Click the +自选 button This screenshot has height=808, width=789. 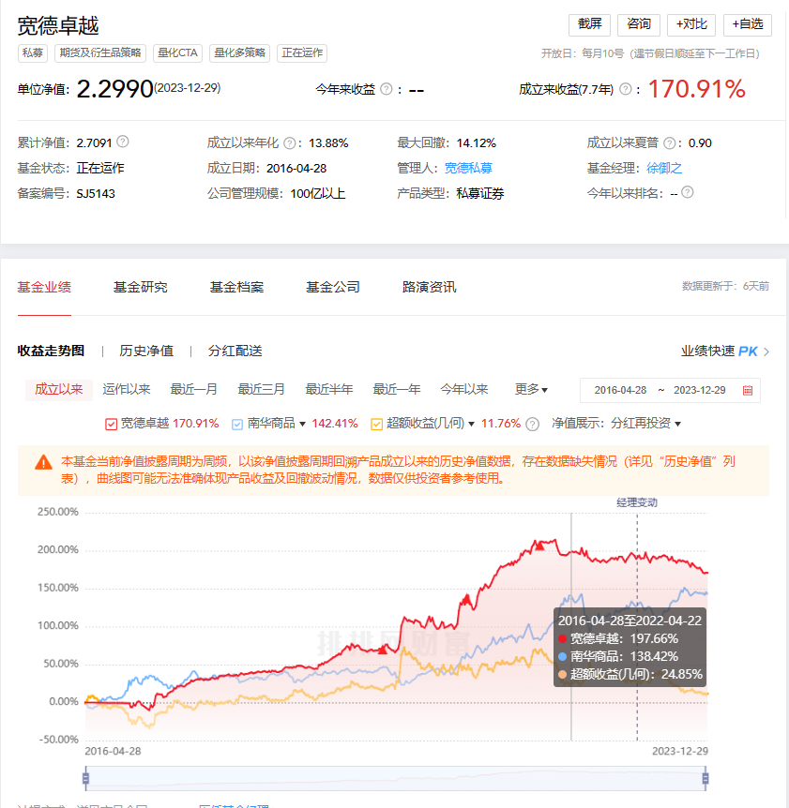[x=747, y=24]
